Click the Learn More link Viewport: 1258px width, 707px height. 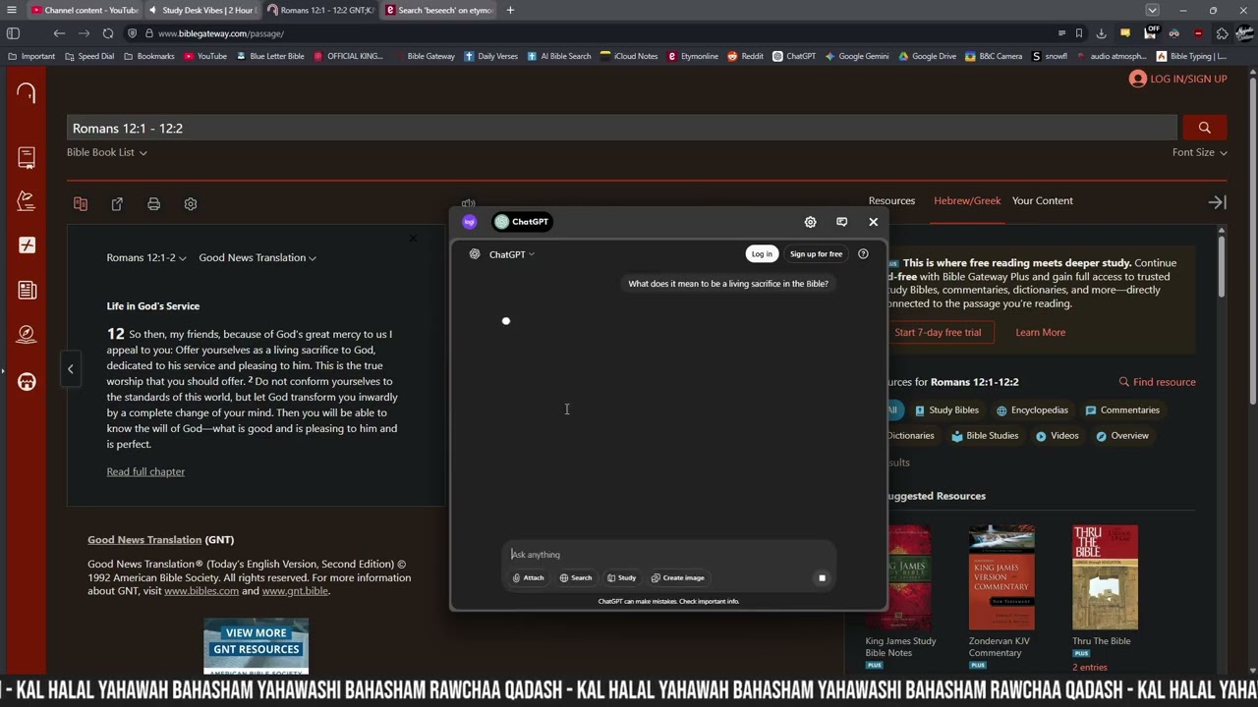pos(1040,332)
